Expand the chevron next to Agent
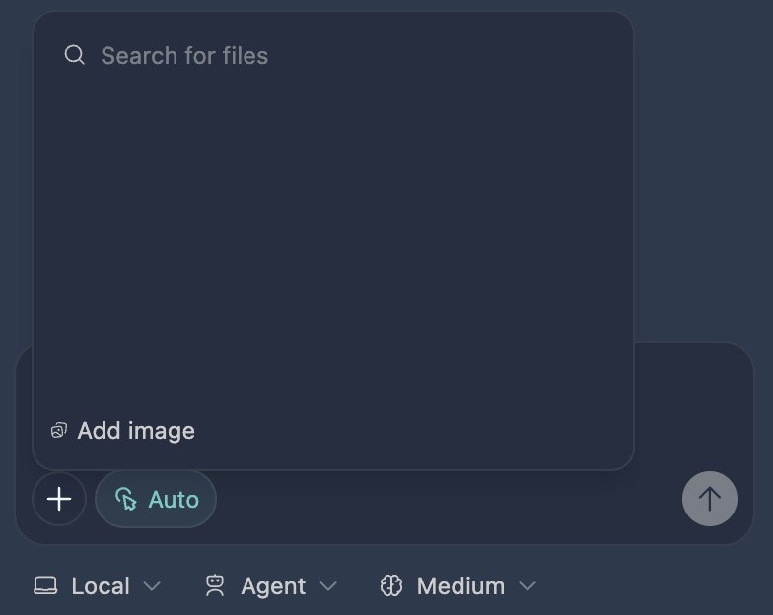 coord(328,585)
